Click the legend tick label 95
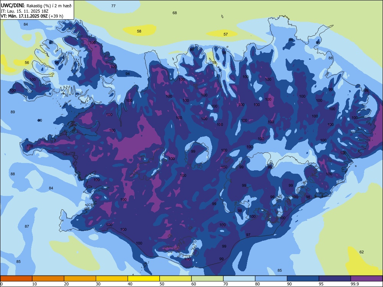Image resolution: width=383 pixels, height=287 pixels. [321, 284]
